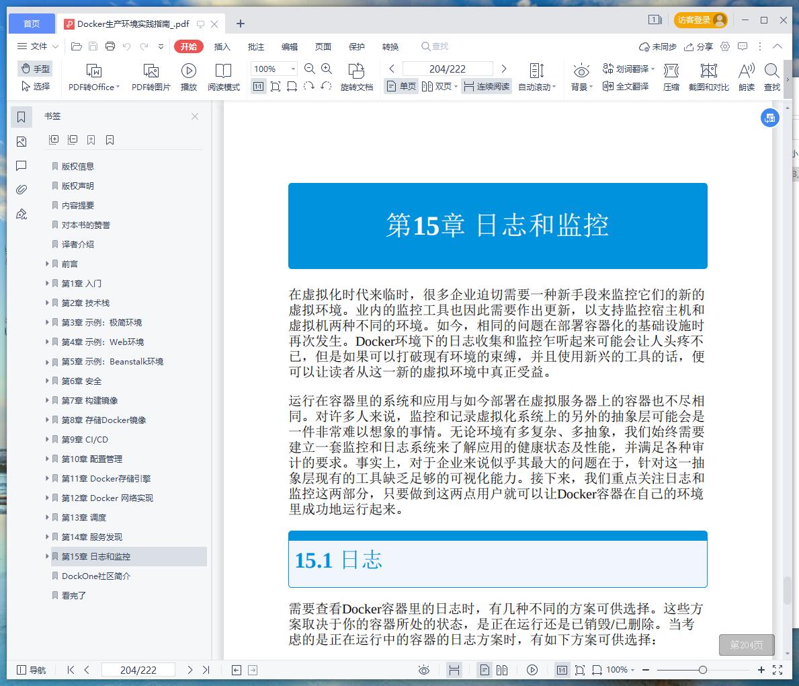The image size is (799, 686).
Task: Jump to last page in status bar
Action: [x=206, y=670]
